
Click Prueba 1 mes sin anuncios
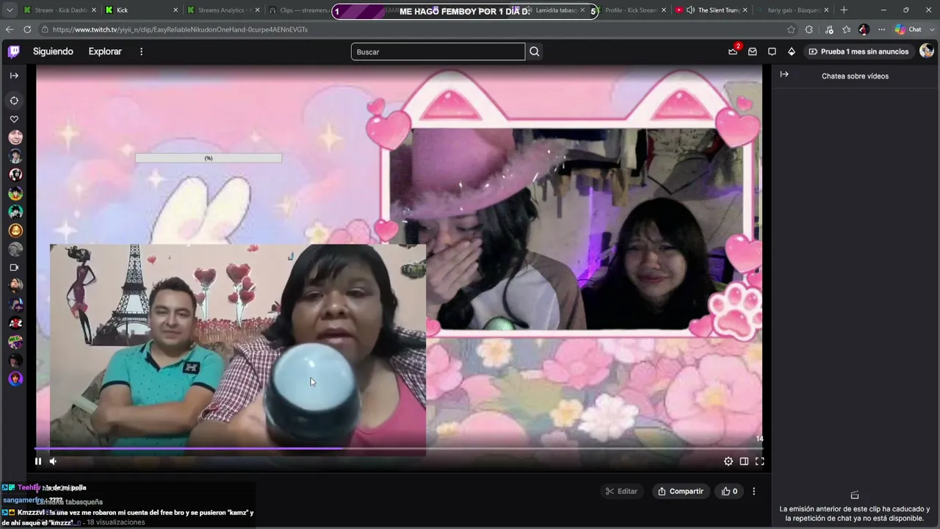pyautogui.click(x=858, y=51)
